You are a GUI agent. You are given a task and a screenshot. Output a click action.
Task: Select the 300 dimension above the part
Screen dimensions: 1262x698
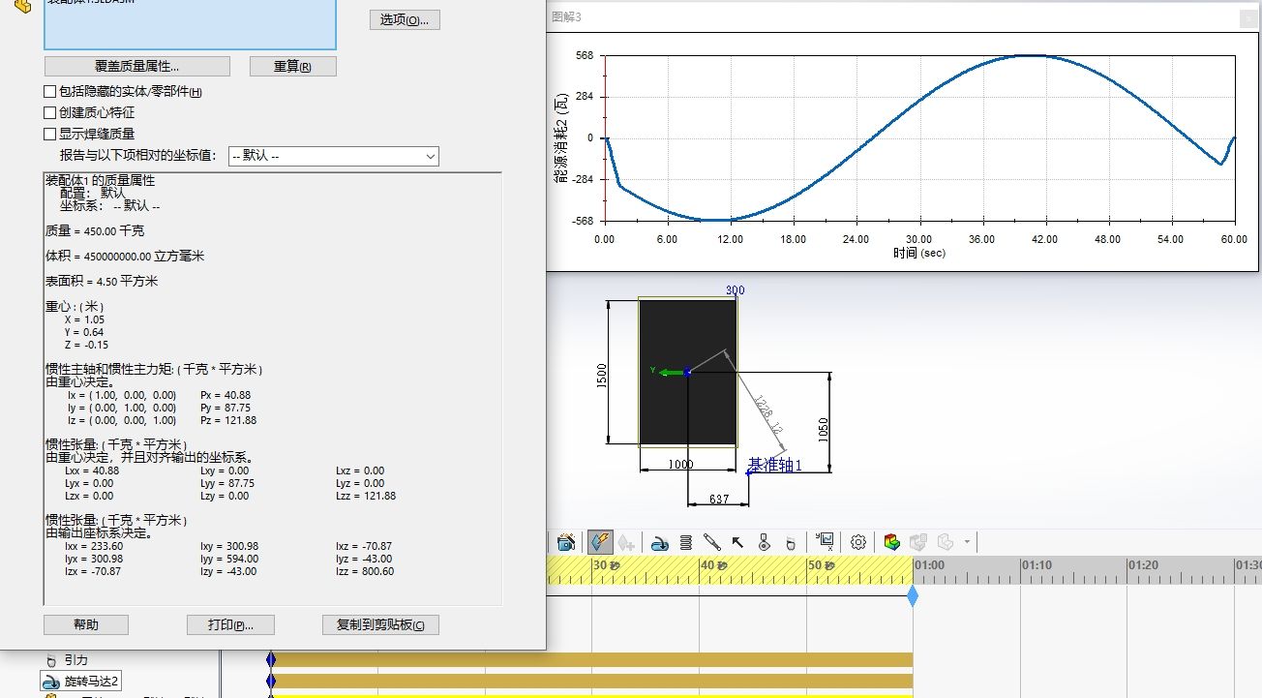[736, 290]
